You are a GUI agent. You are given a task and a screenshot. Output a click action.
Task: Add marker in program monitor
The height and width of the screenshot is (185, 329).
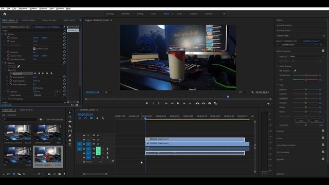(x=147, y=103)
